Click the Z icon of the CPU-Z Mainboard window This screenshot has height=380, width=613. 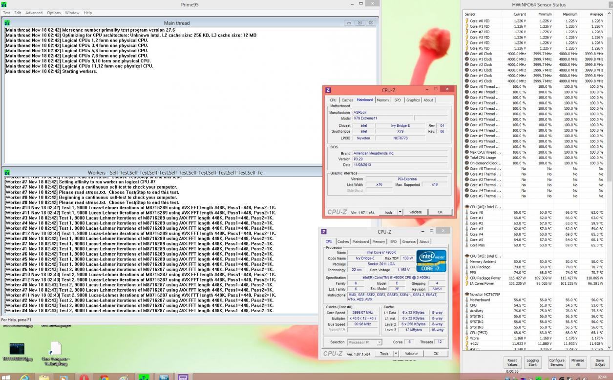tap(328, 90)
